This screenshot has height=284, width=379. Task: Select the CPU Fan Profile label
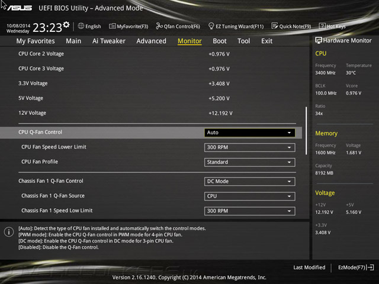point(40,162)
